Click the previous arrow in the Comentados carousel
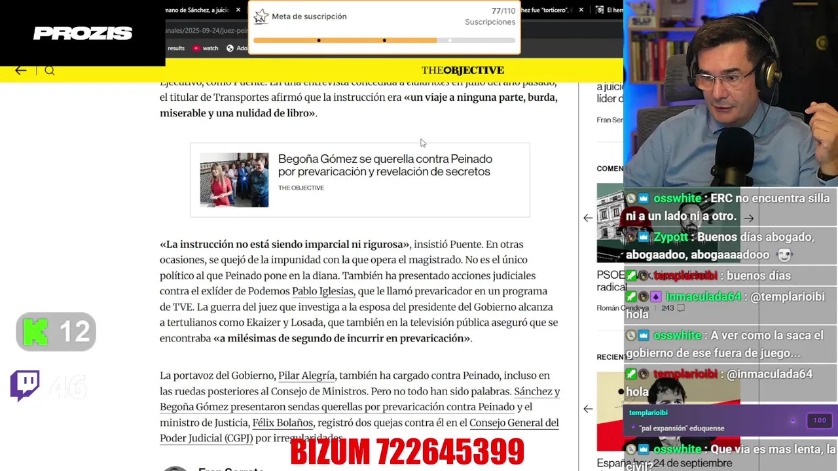Screen dimensions: 838x471 tap(588, 218)
